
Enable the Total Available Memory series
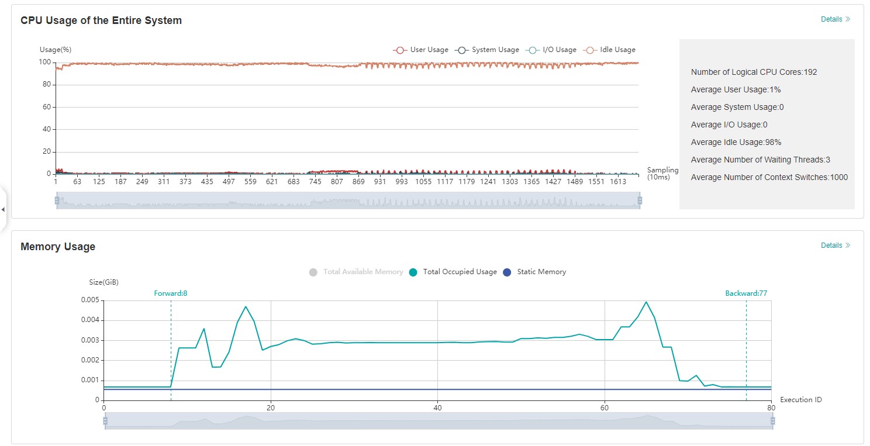[356, 272]
